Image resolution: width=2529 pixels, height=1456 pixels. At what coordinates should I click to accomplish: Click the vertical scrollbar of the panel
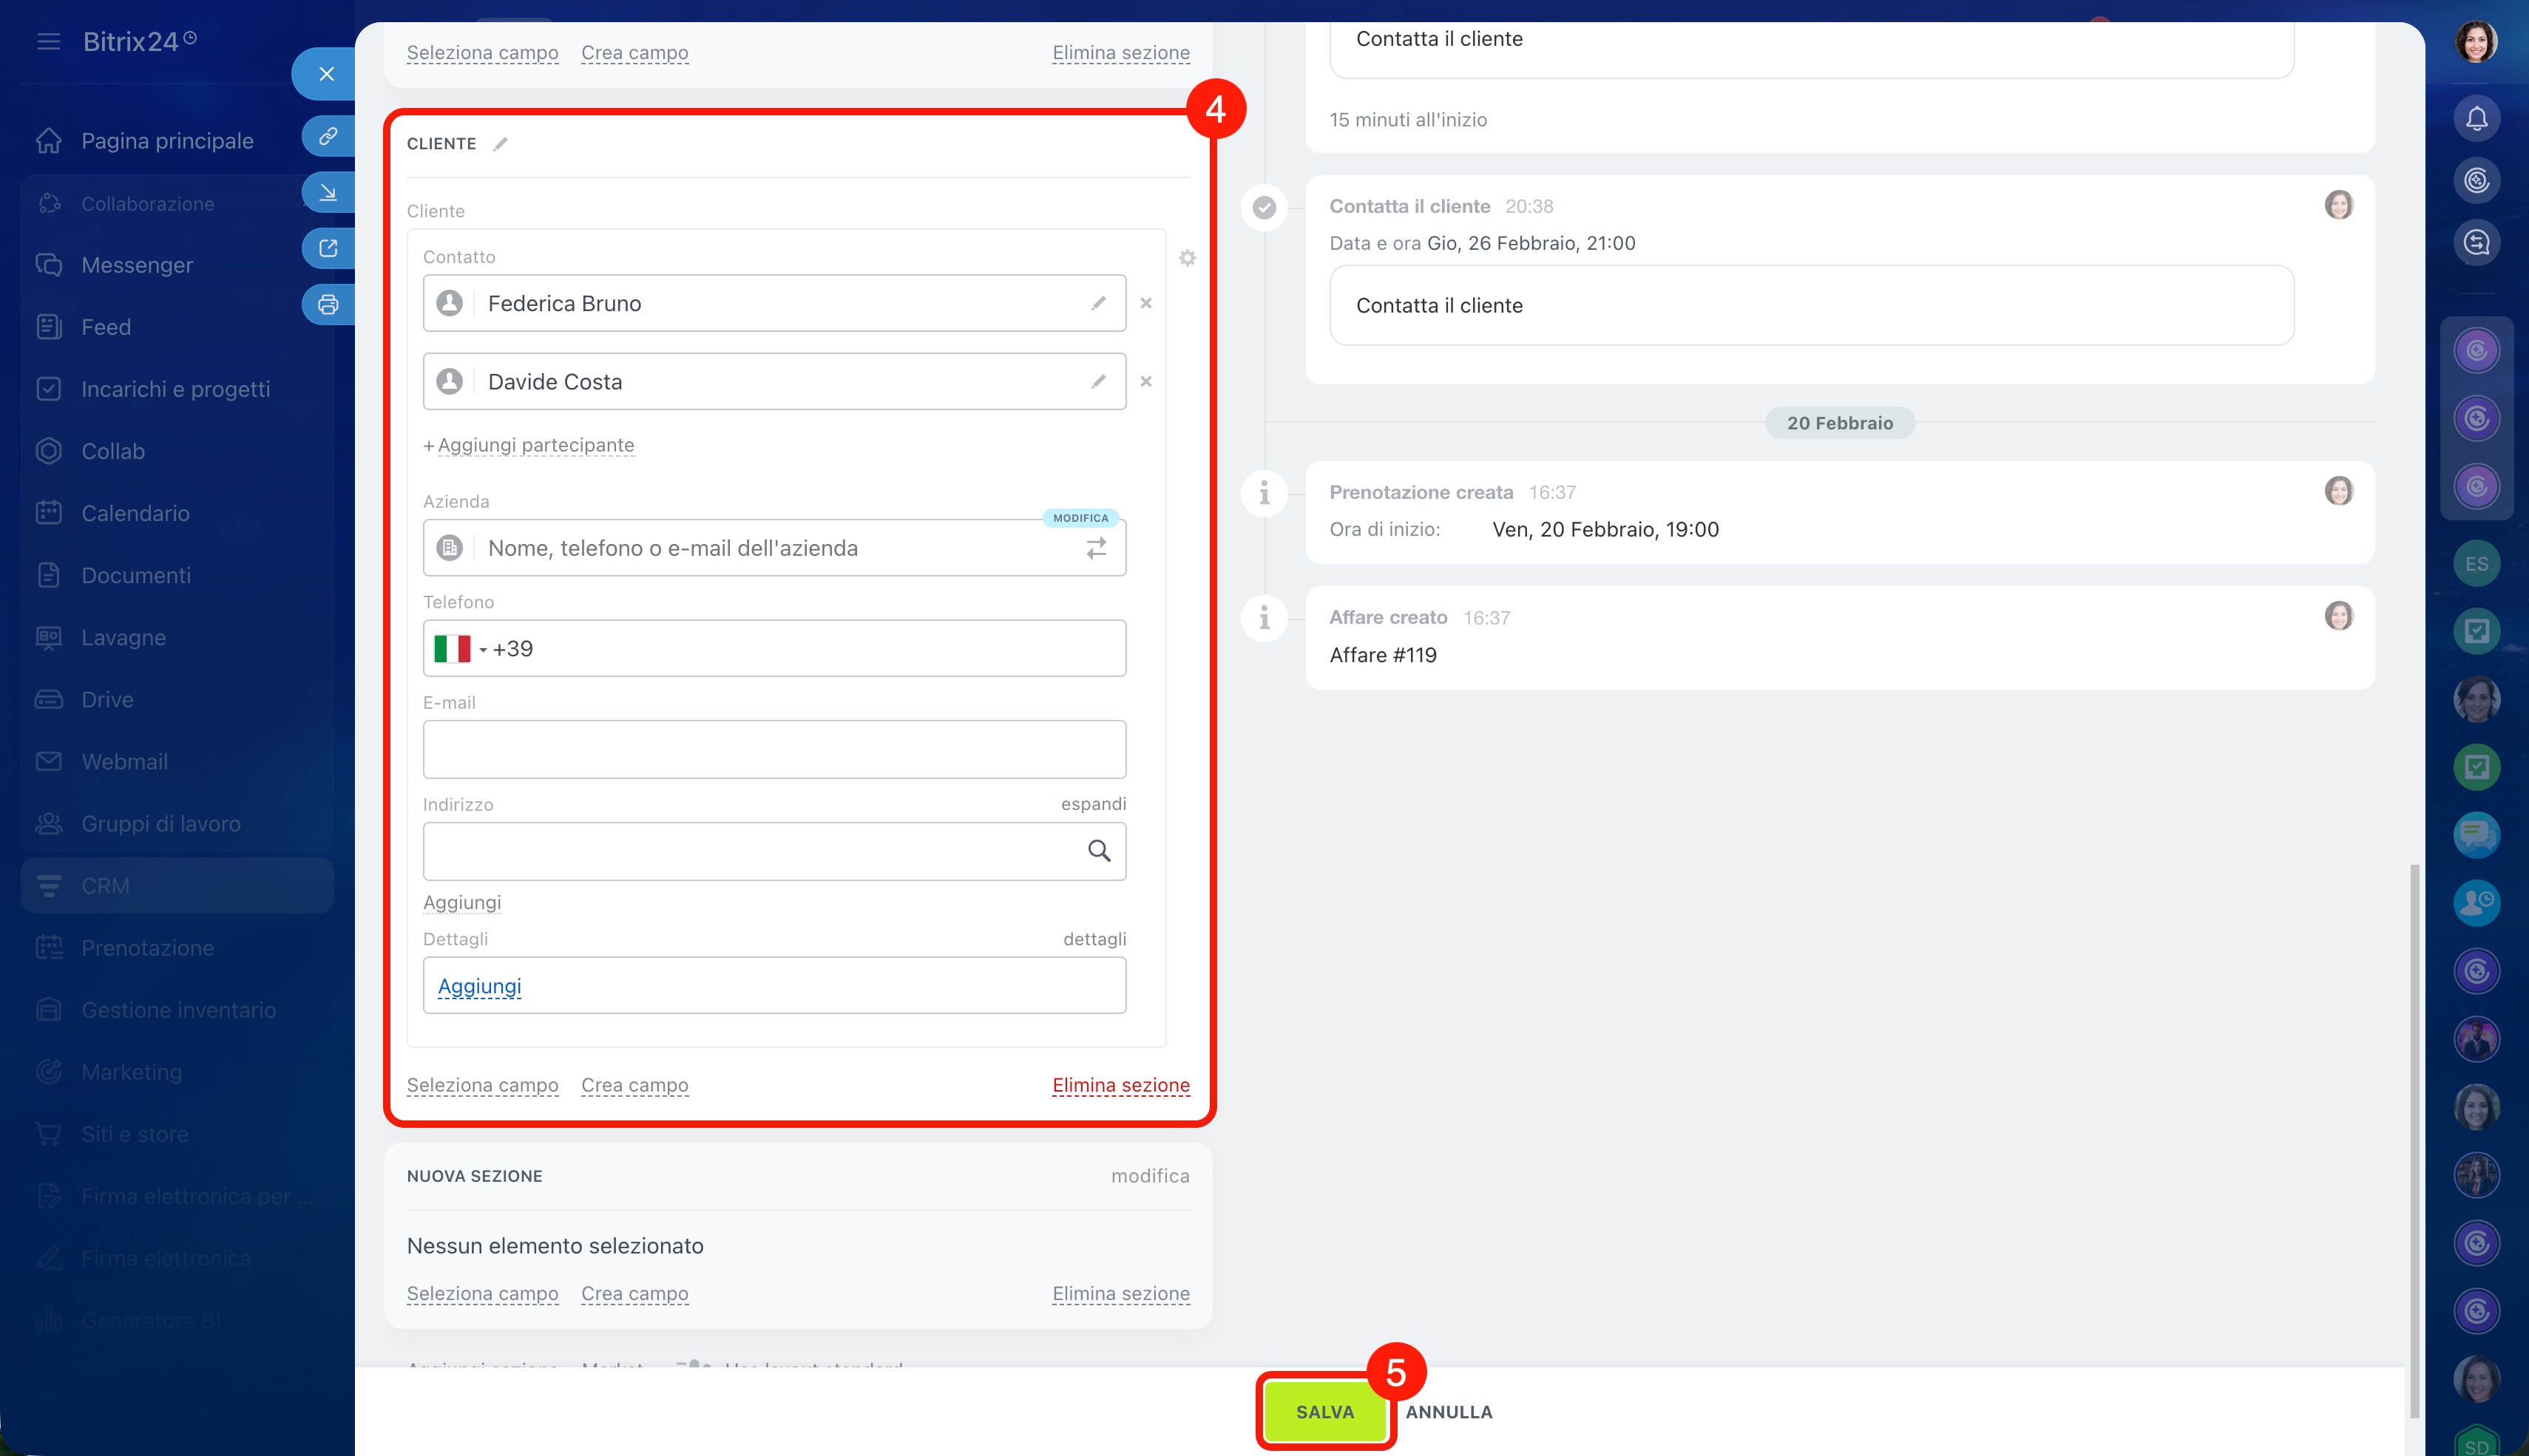[x=2414, y=1140]
